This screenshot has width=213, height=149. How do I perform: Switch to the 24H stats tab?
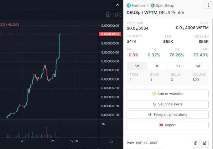198,66
